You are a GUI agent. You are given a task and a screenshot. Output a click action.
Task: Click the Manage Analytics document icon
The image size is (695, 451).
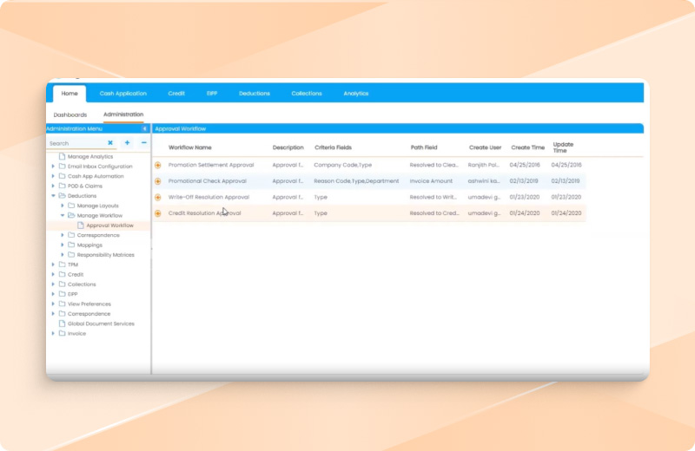[62, 156]
